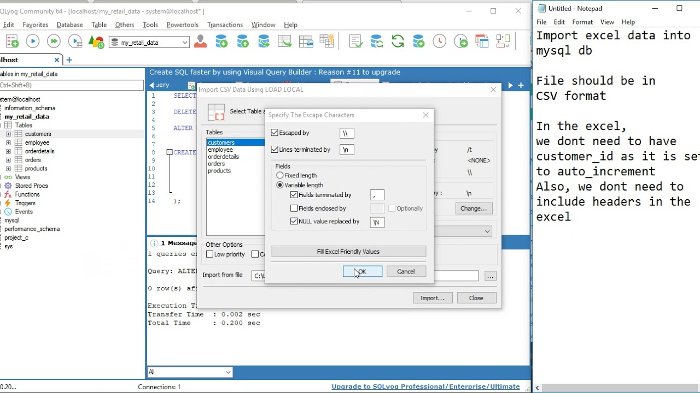Toggle the Escaped by checkbox
Viewport: 700px width, 393px height.
point(275,133)
